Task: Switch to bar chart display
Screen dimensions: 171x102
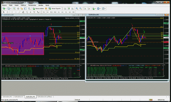Action: [x=65, y=8]
